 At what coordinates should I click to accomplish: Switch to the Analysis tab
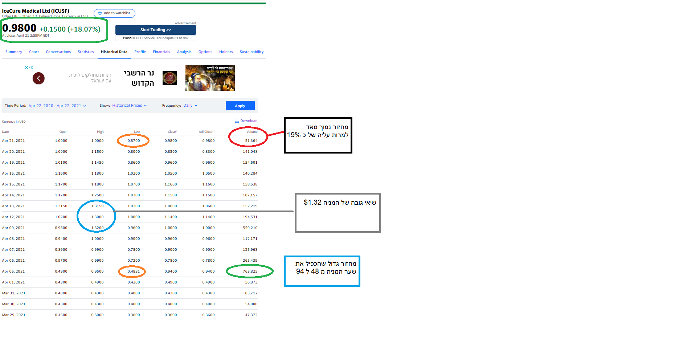click(184, 52)
